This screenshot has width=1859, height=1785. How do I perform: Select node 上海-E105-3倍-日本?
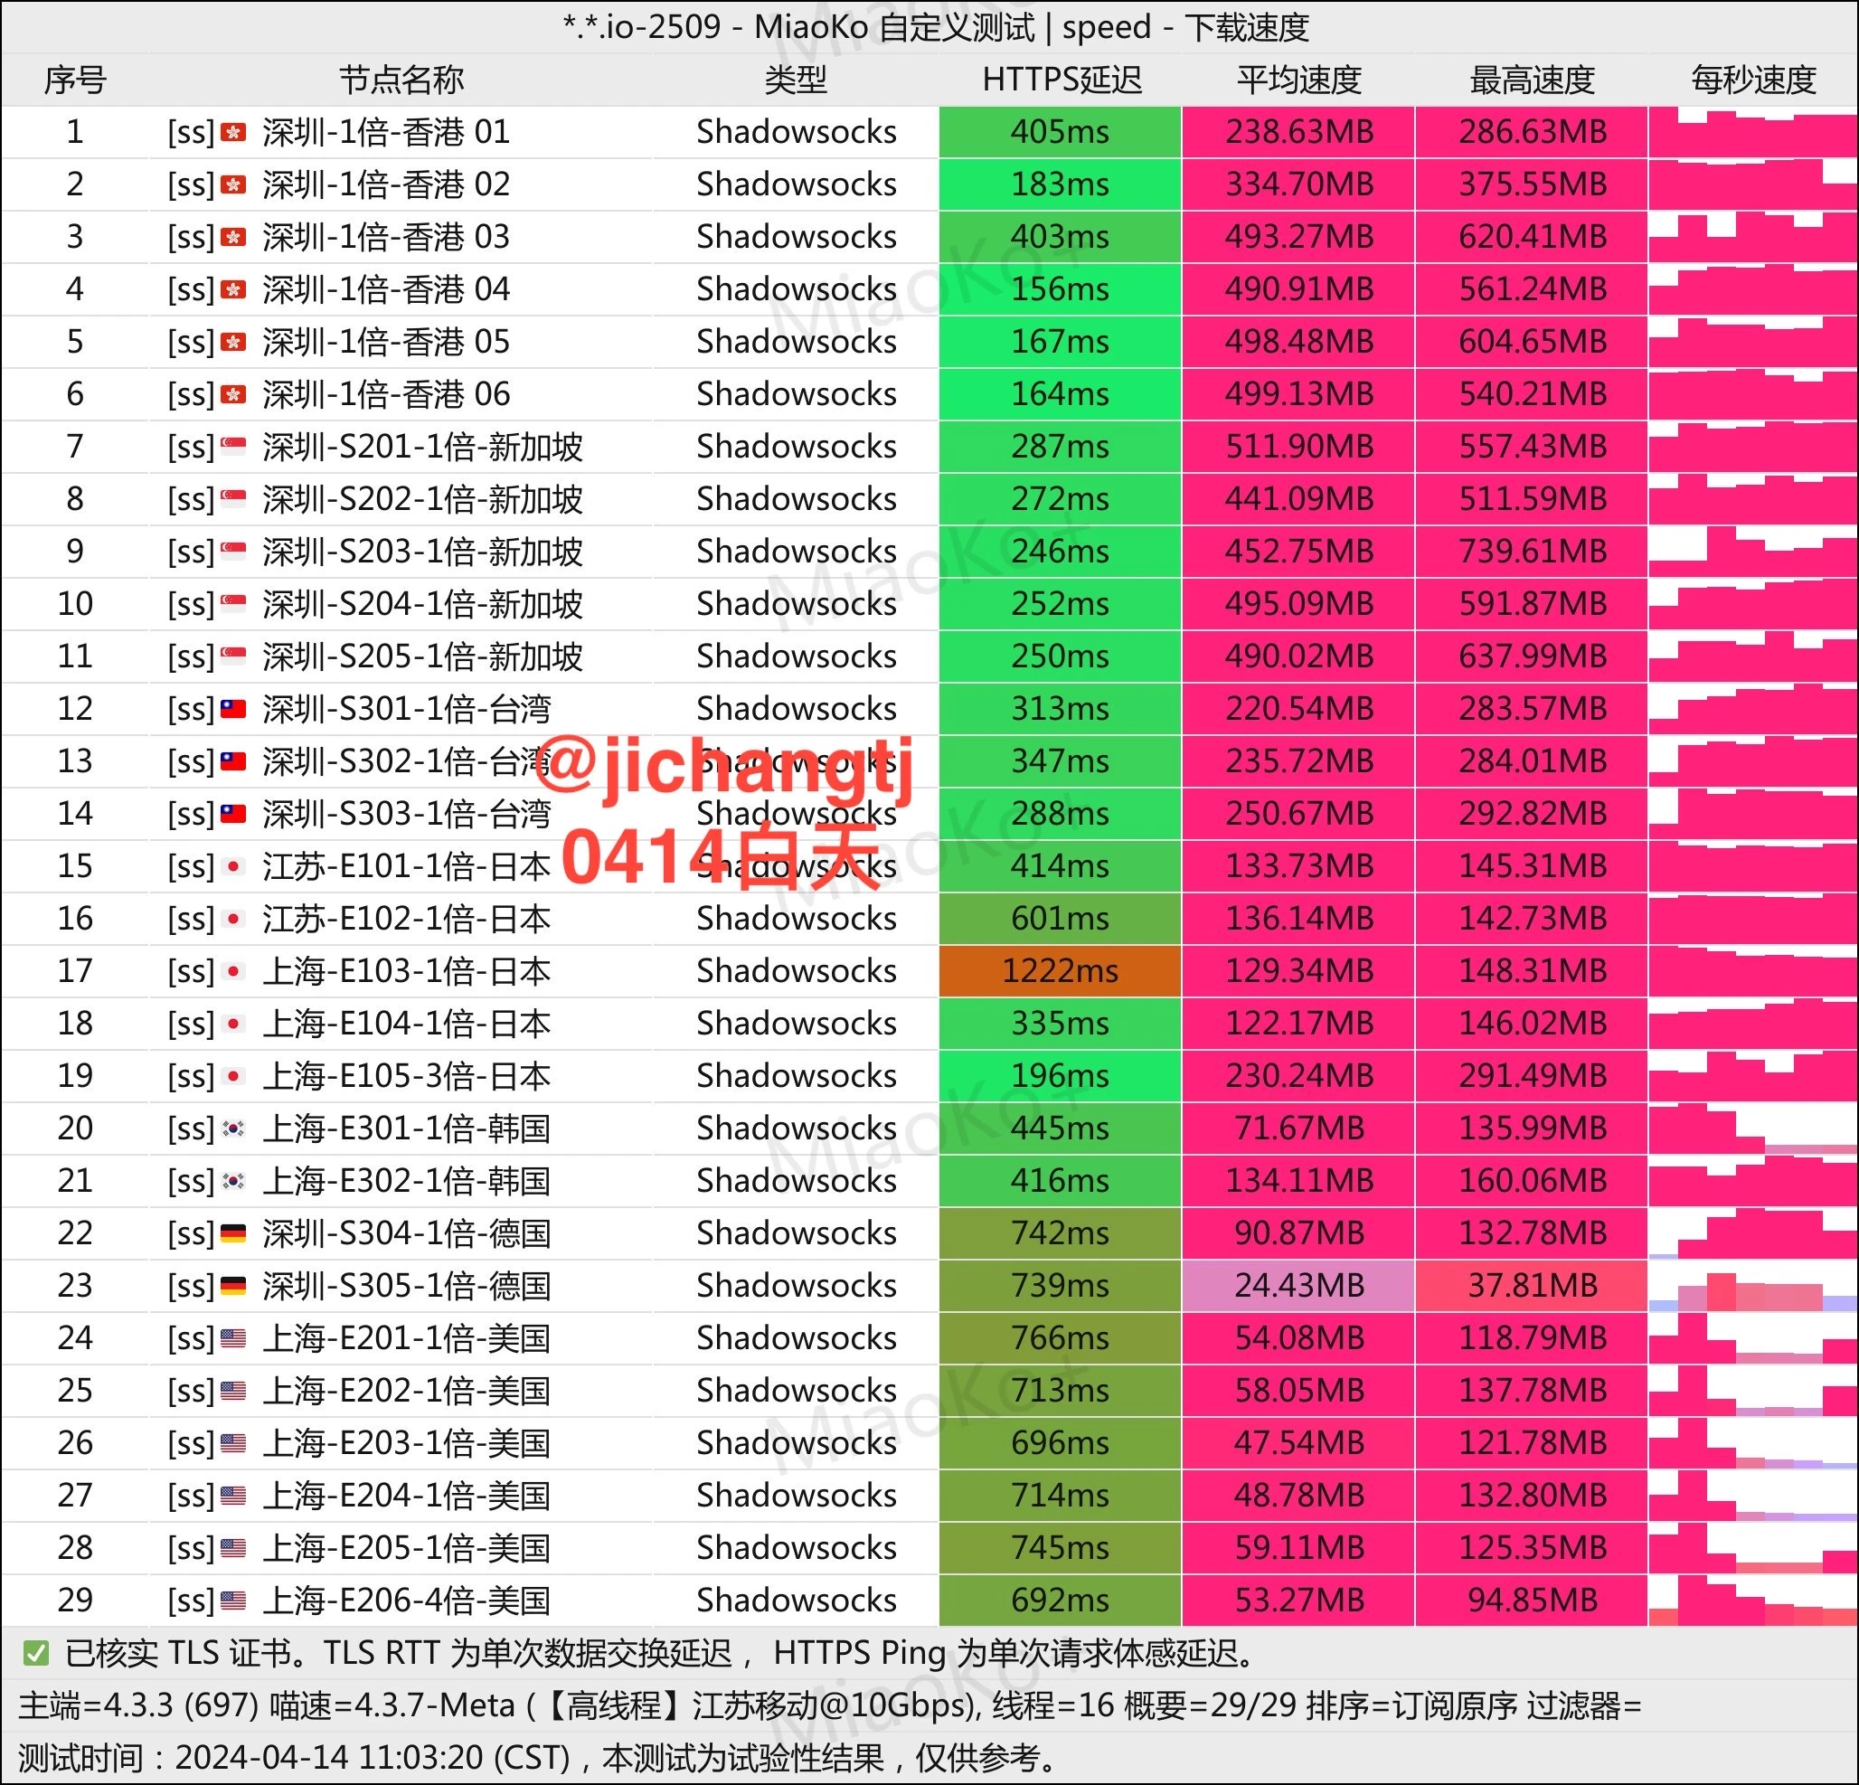click(x=406, y=1076)
